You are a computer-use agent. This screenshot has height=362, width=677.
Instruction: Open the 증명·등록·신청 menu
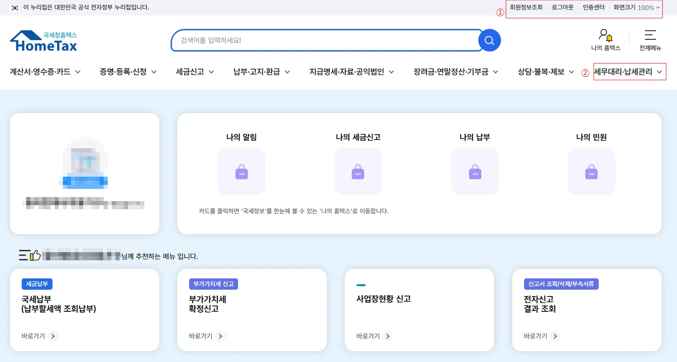[128, 72]
